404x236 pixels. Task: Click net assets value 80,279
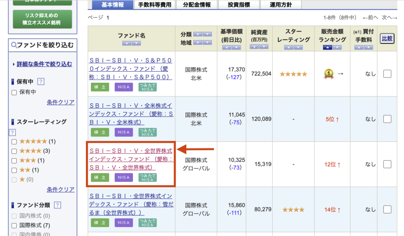(263, 210)
